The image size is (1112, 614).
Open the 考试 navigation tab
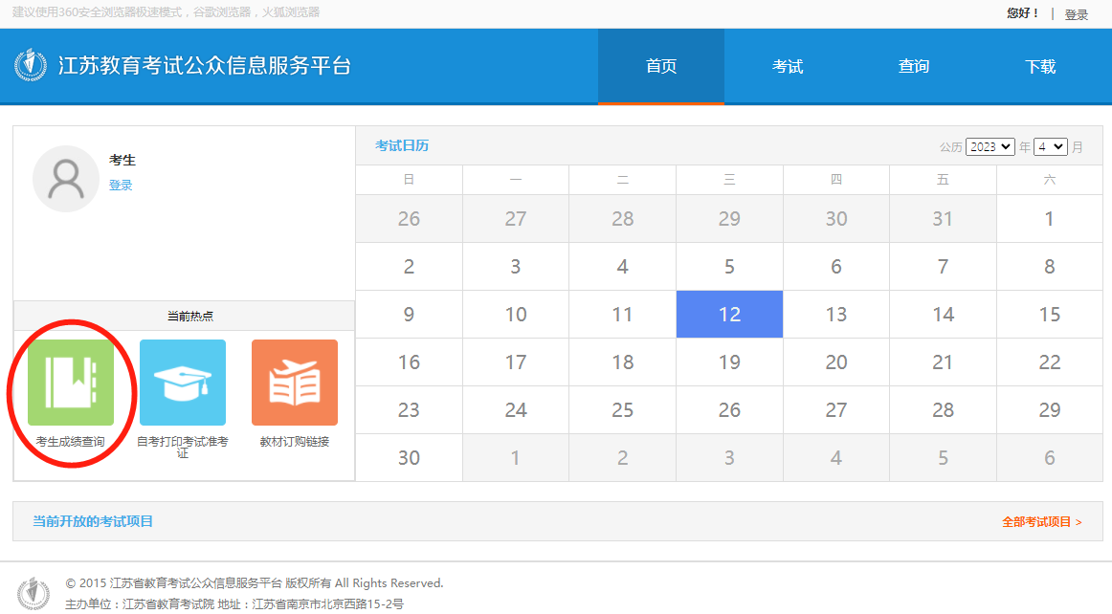point(788,66)
